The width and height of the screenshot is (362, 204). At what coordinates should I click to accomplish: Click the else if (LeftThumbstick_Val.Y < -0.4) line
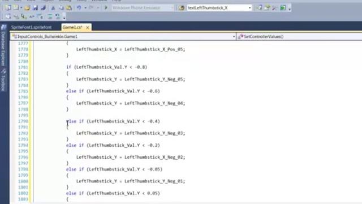click(x=113, y=121)
